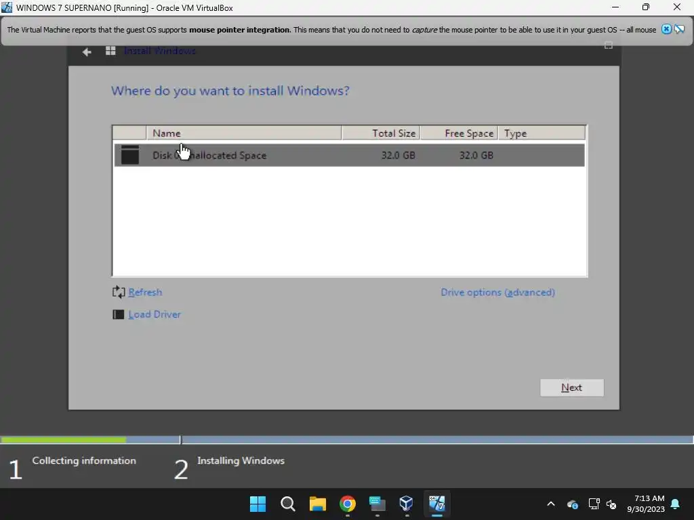Open the notifications bell icon

(676, 504)
